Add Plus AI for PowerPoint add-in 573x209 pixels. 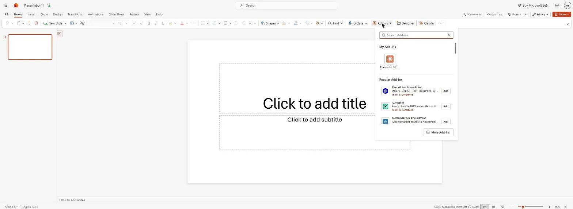[445, 91]
